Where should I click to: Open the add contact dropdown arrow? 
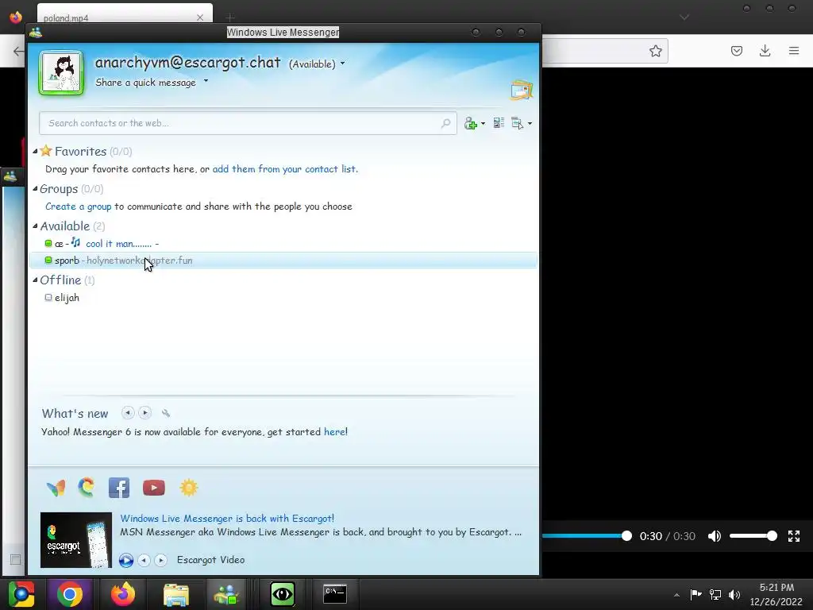pyautogui.click(x=483, y=123)
